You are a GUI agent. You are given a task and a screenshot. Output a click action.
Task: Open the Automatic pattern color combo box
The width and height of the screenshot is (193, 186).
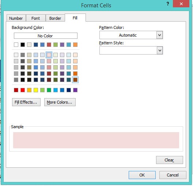point(131,35)
